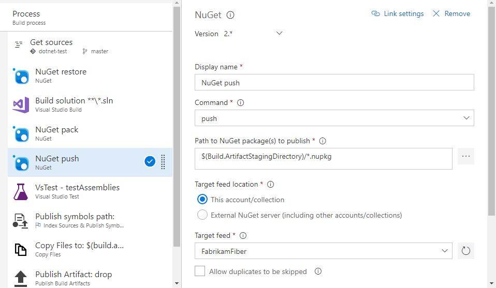Click the settings pane scrollbar thumb
The height and width of the screenshot is (288, 496).
pyautogui.click(x=491, y=111)
